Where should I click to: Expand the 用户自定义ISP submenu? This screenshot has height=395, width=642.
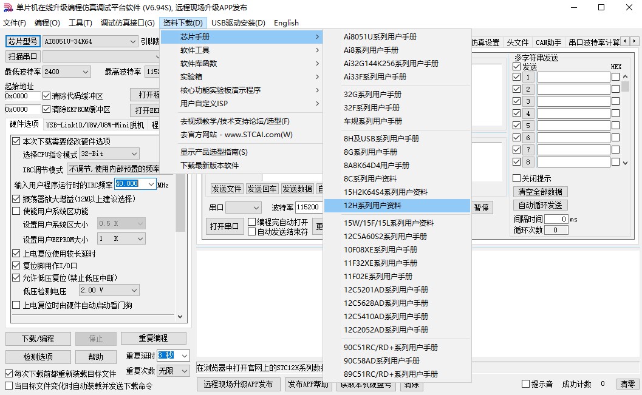pyautogui.click(x=242, y=103)
